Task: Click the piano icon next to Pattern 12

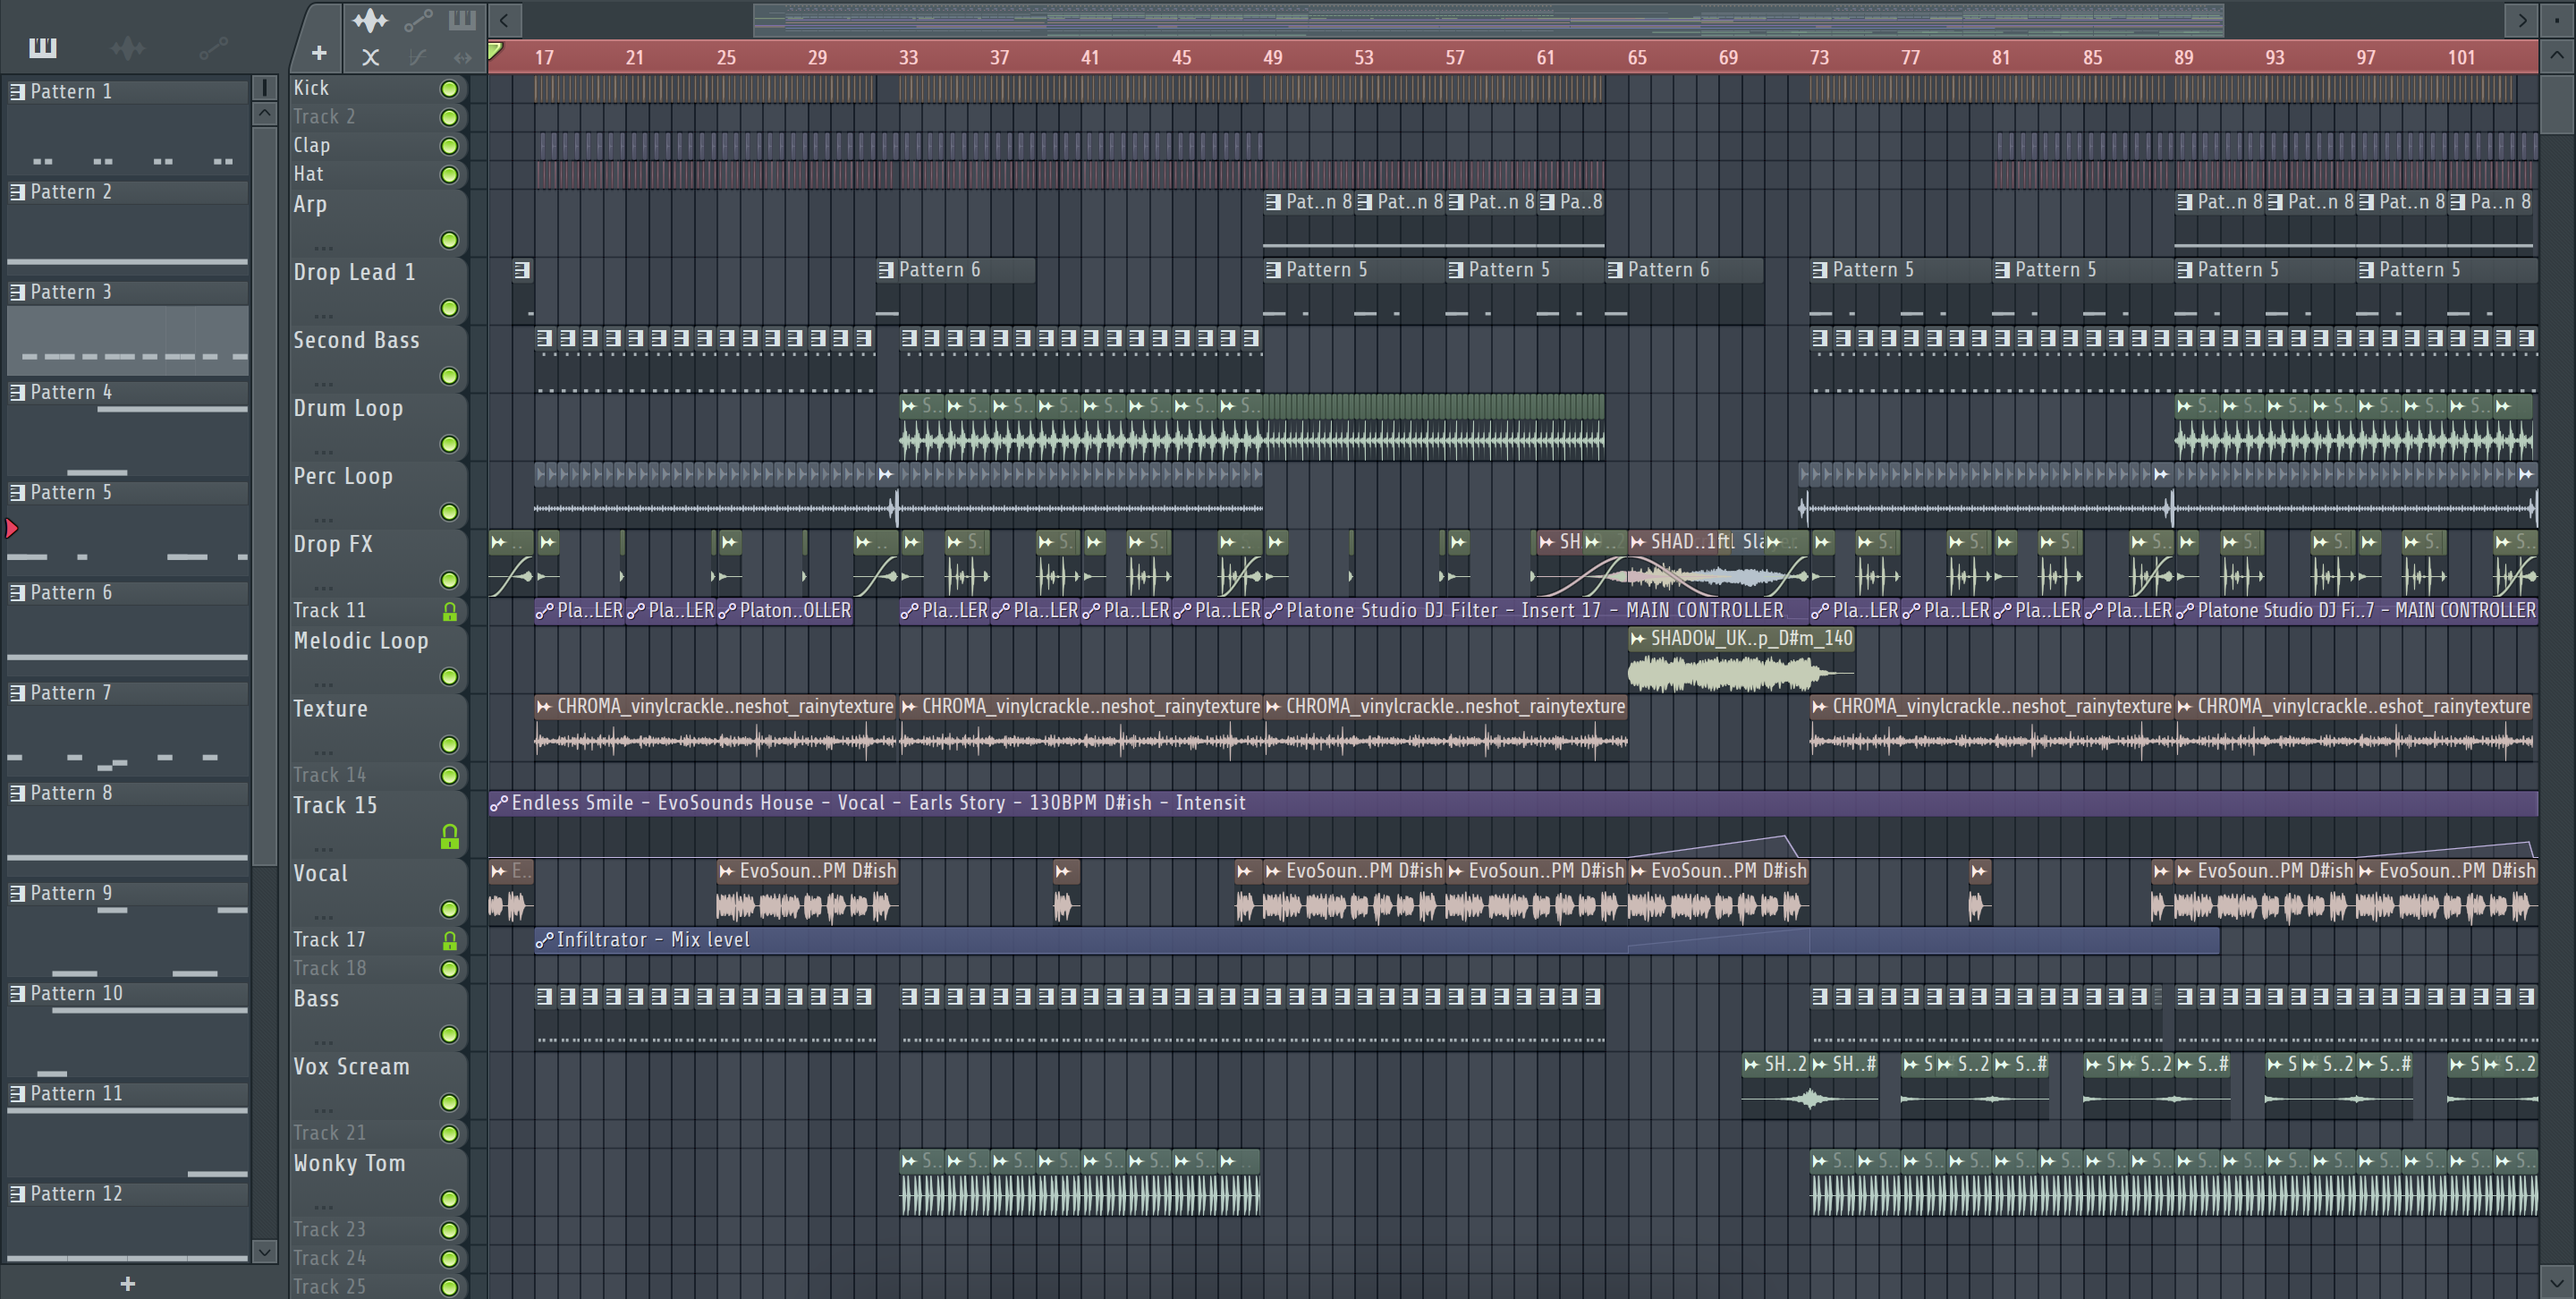Action: pos(17,1194)
